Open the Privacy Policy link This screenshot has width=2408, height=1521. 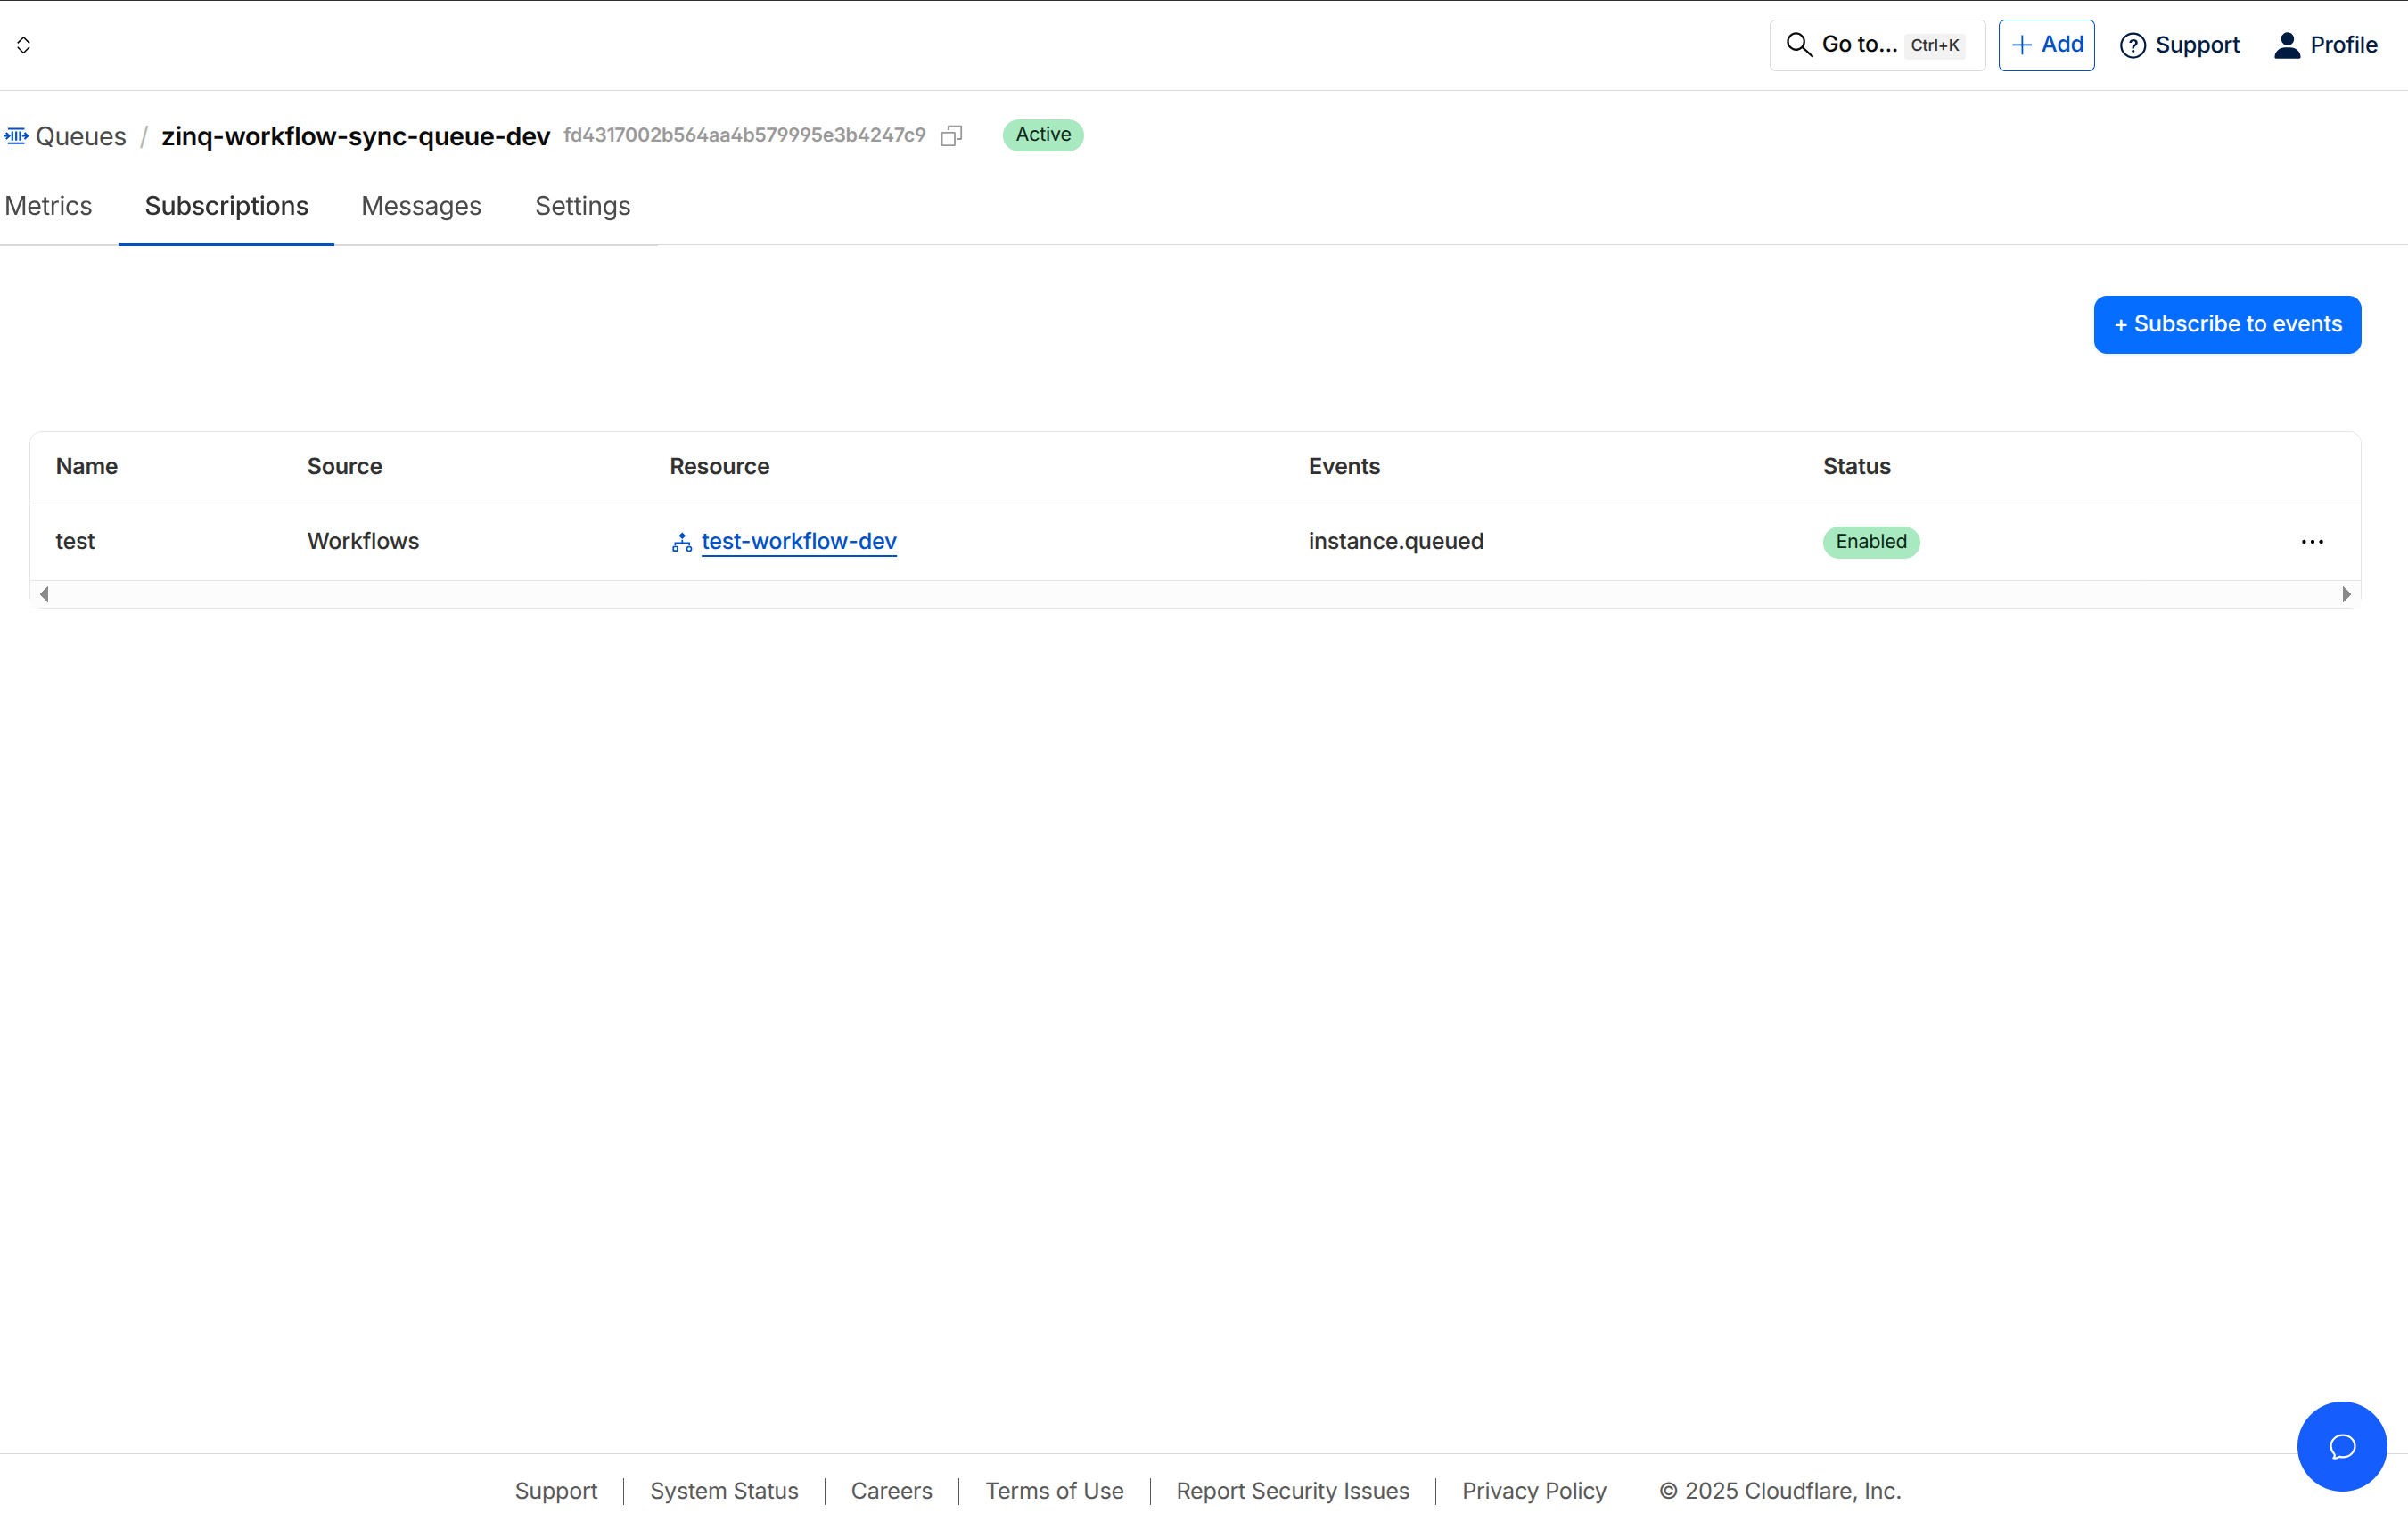(1534, 1490)
